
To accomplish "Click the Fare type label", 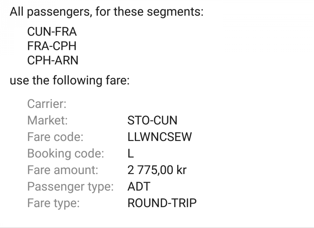I will point(53,203).
